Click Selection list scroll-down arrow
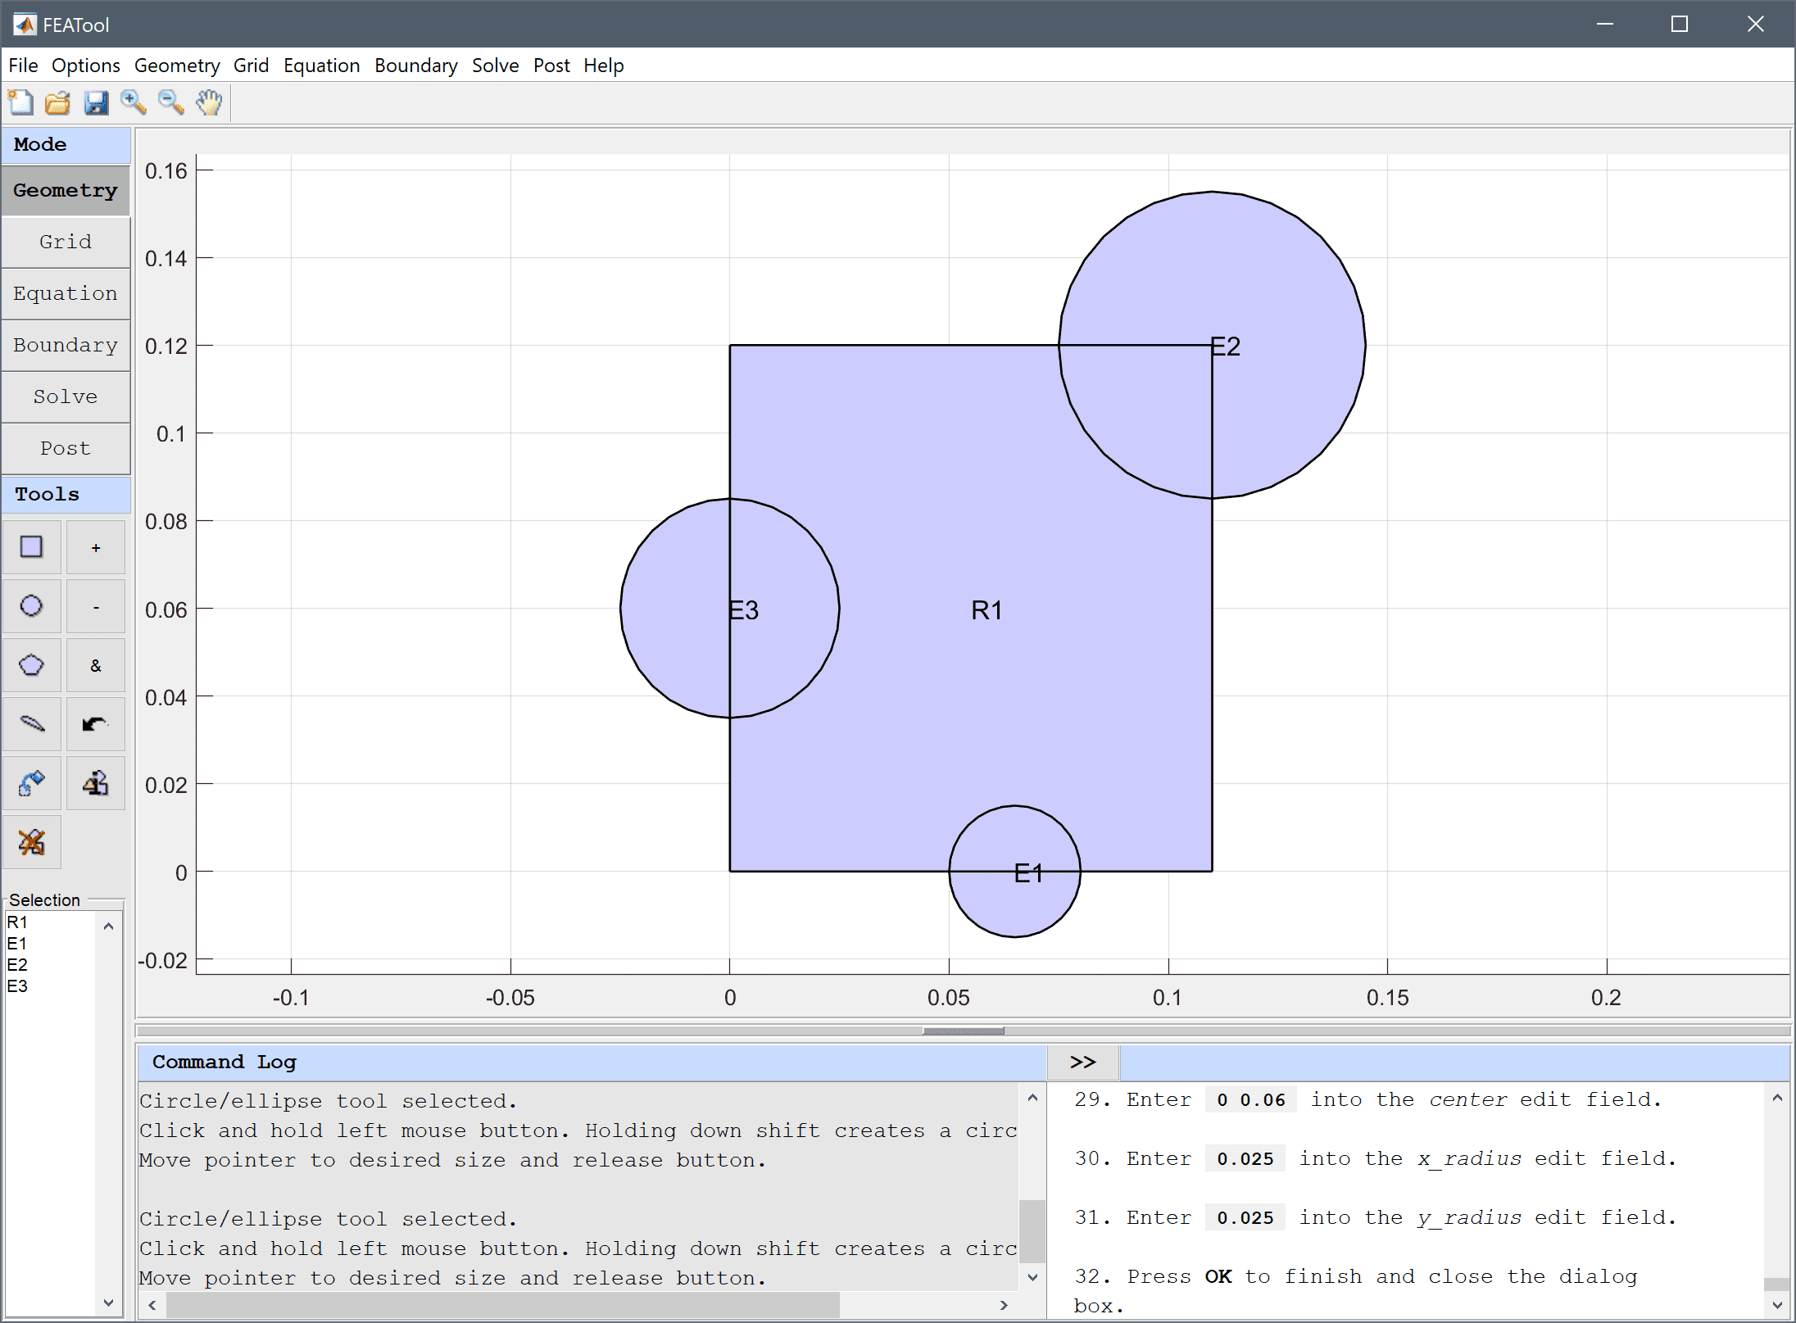The image size is (1796, 1323). coord(108,1302)
